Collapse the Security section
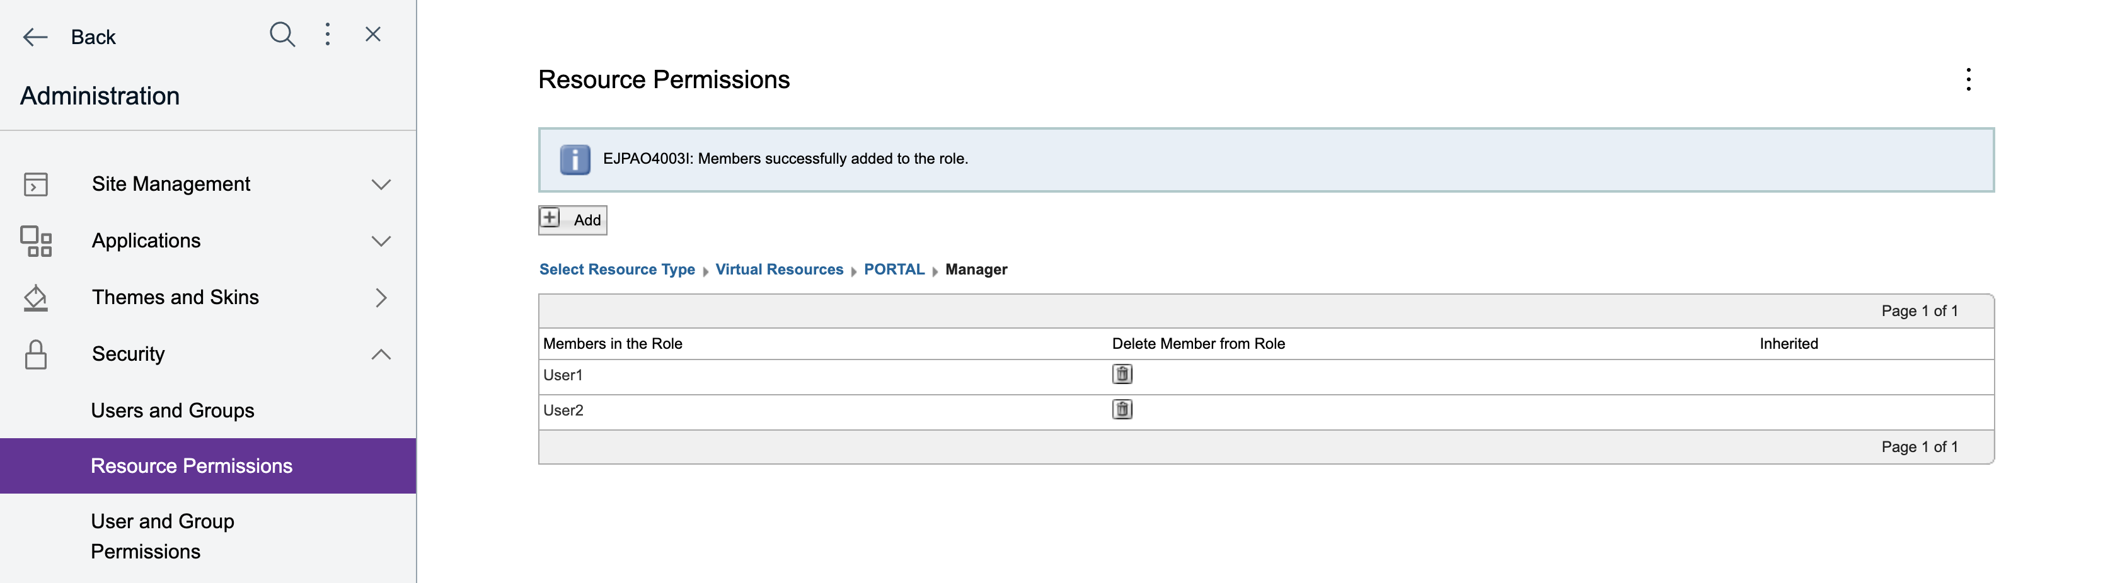 pos(380,354)
